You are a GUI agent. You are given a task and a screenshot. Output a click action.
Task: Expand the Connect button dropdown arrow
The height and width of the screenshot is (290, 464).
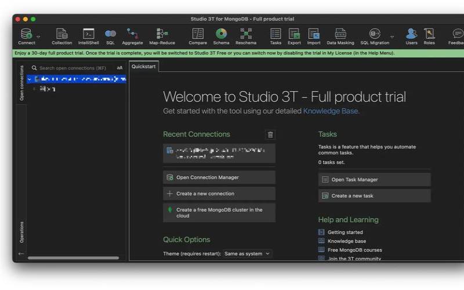[38, 37]
